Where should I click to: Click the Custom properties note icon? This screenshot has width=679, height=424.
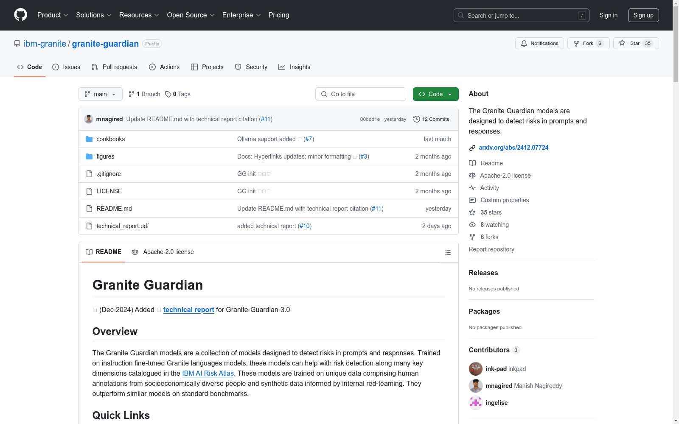coord(472,200)
